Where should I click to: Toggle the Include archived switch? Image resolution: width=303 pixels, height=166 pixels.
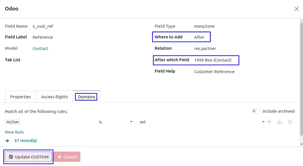click(256, 111)
